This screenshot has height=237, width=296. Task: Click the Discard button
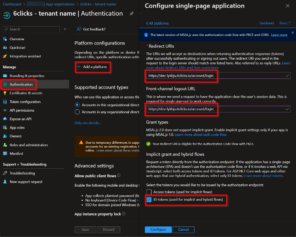(109, 230)
